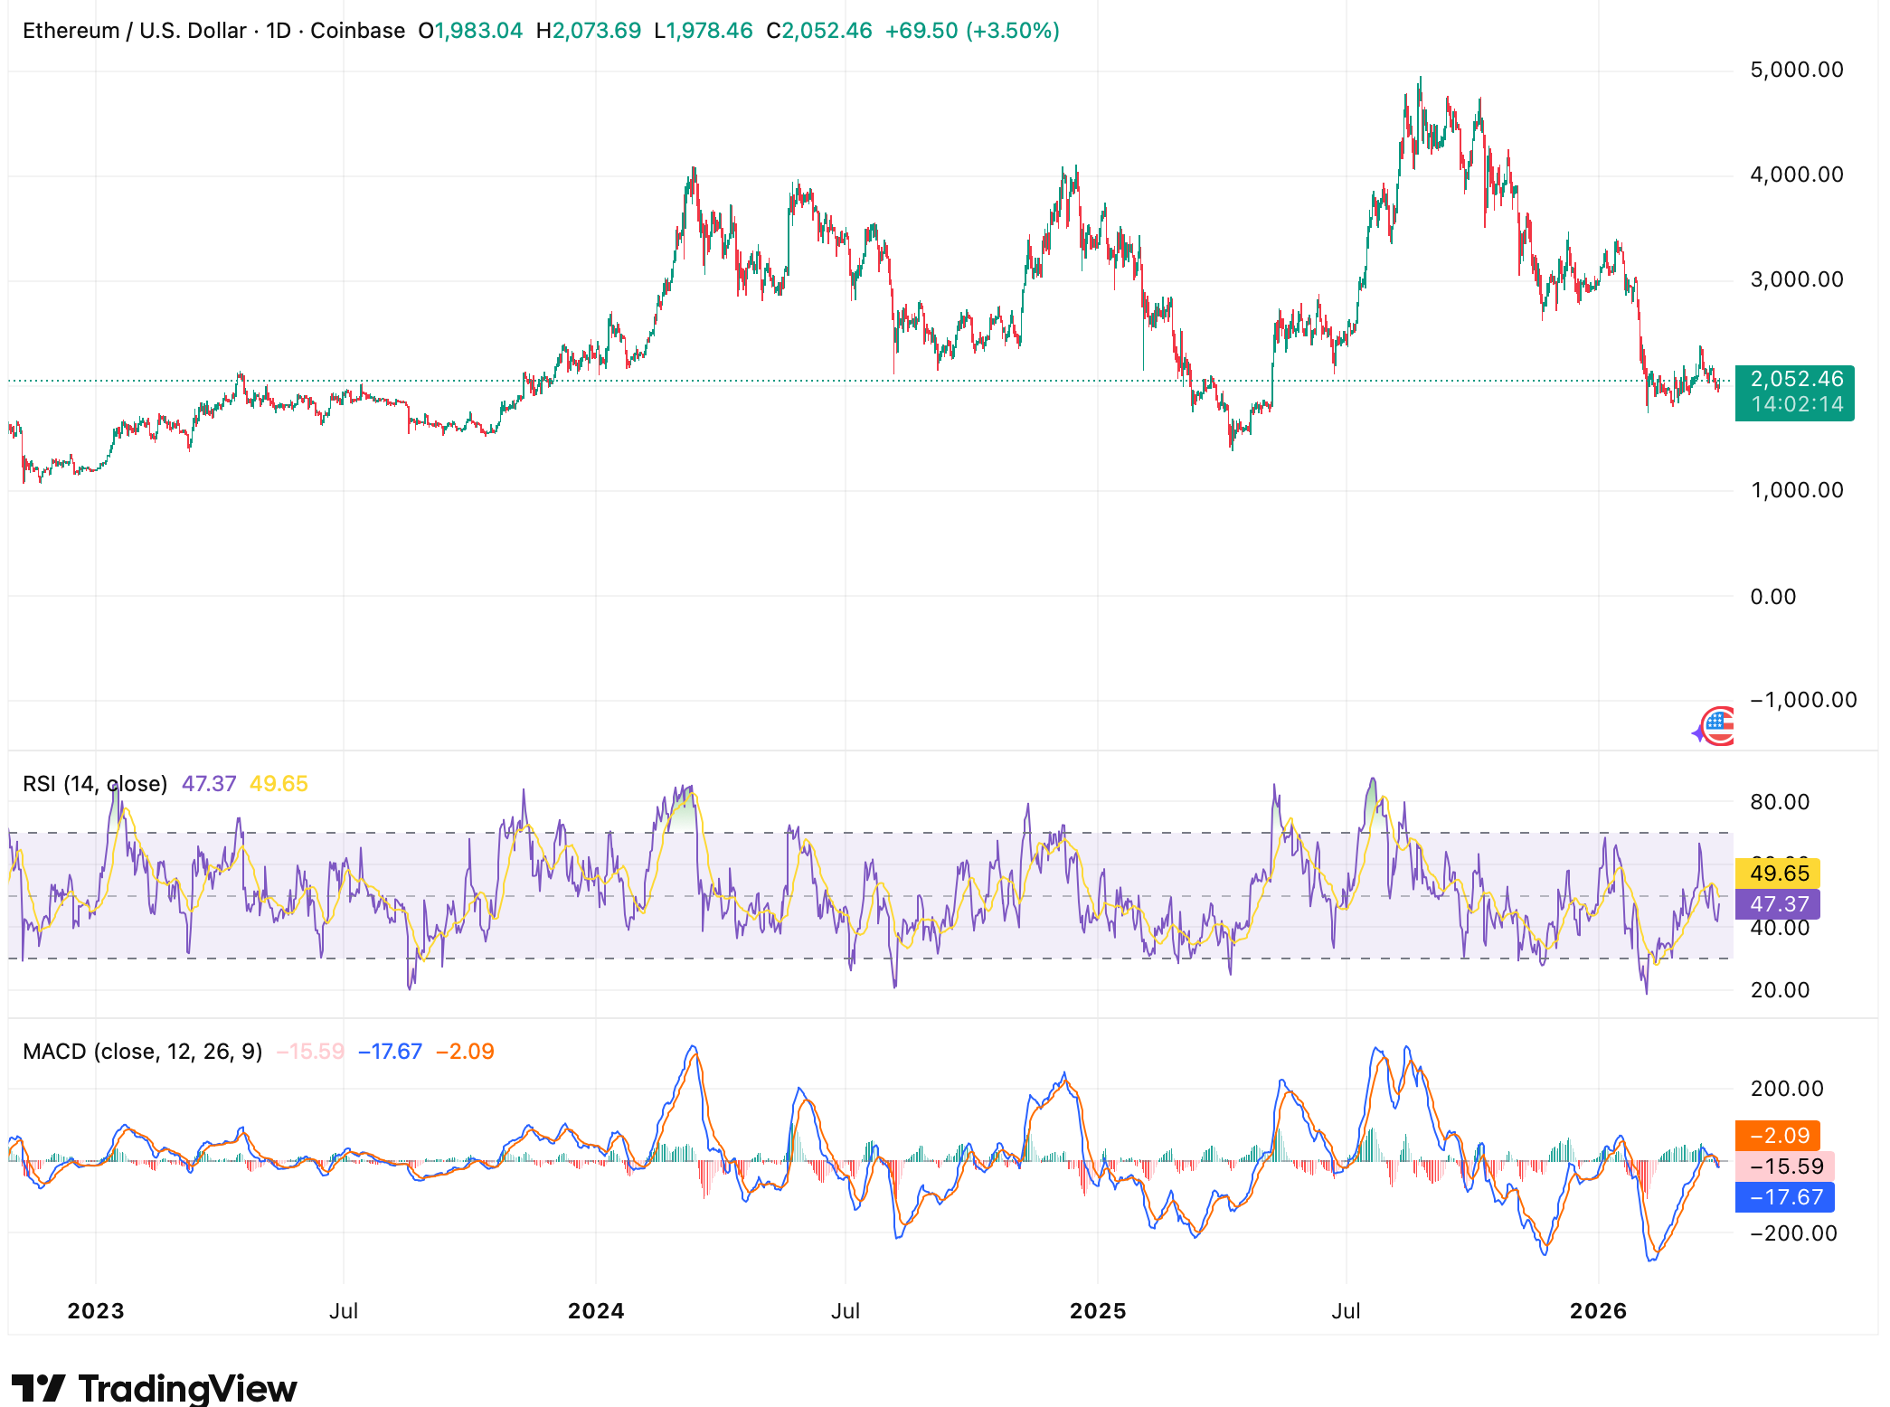This screenshot has width=1890, height=1407.
Task: Click the TradingView logo
Action: point(154,1386)
